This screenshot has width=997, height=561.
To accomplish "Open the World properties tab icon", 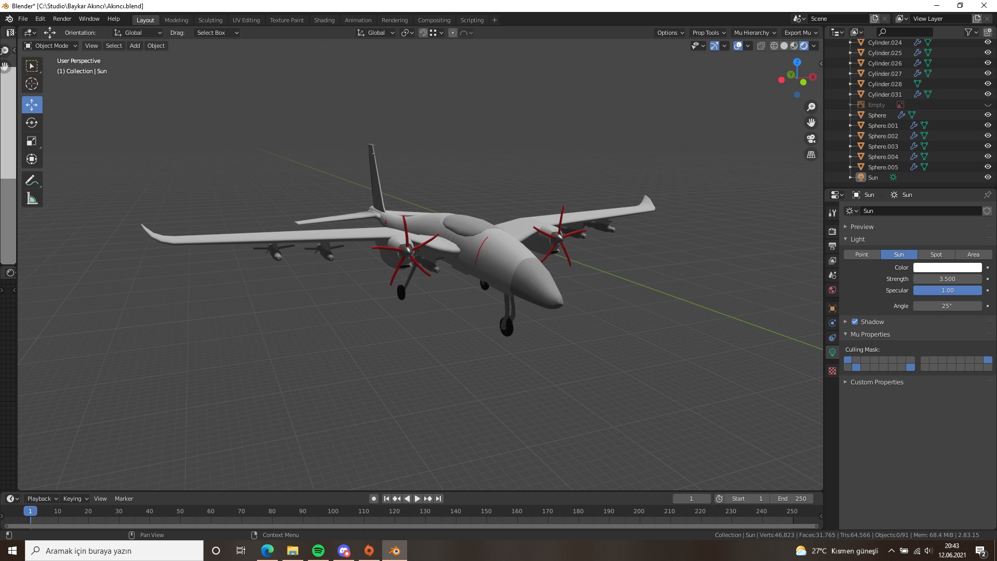I will pyautogui.click(x=832, y=290).
